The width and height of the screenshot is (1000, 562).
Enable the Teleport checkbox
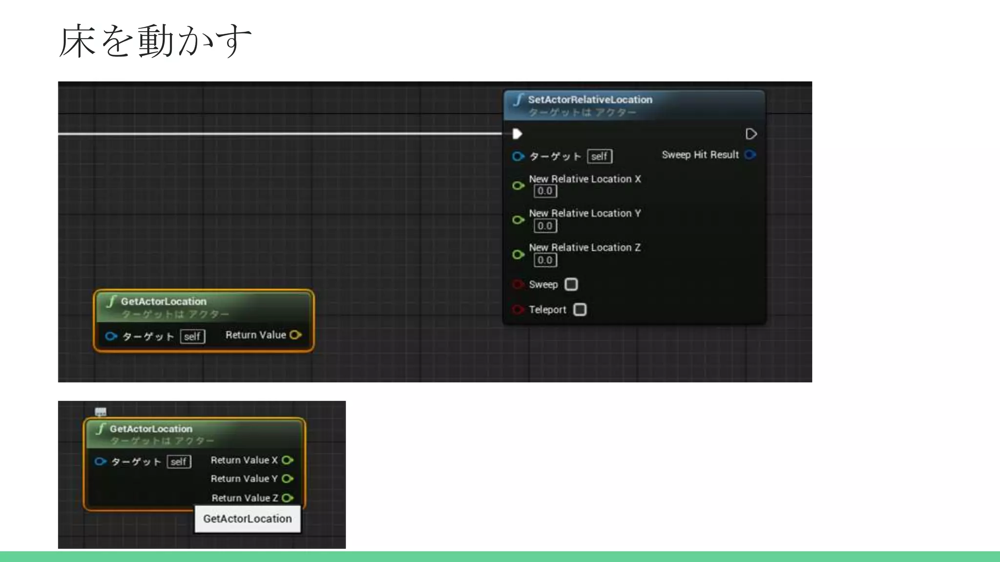[x=580, y=310]
